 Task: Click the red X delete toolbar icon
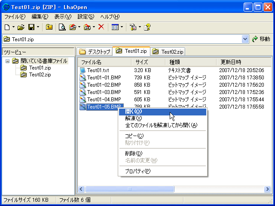pos(101,27)
